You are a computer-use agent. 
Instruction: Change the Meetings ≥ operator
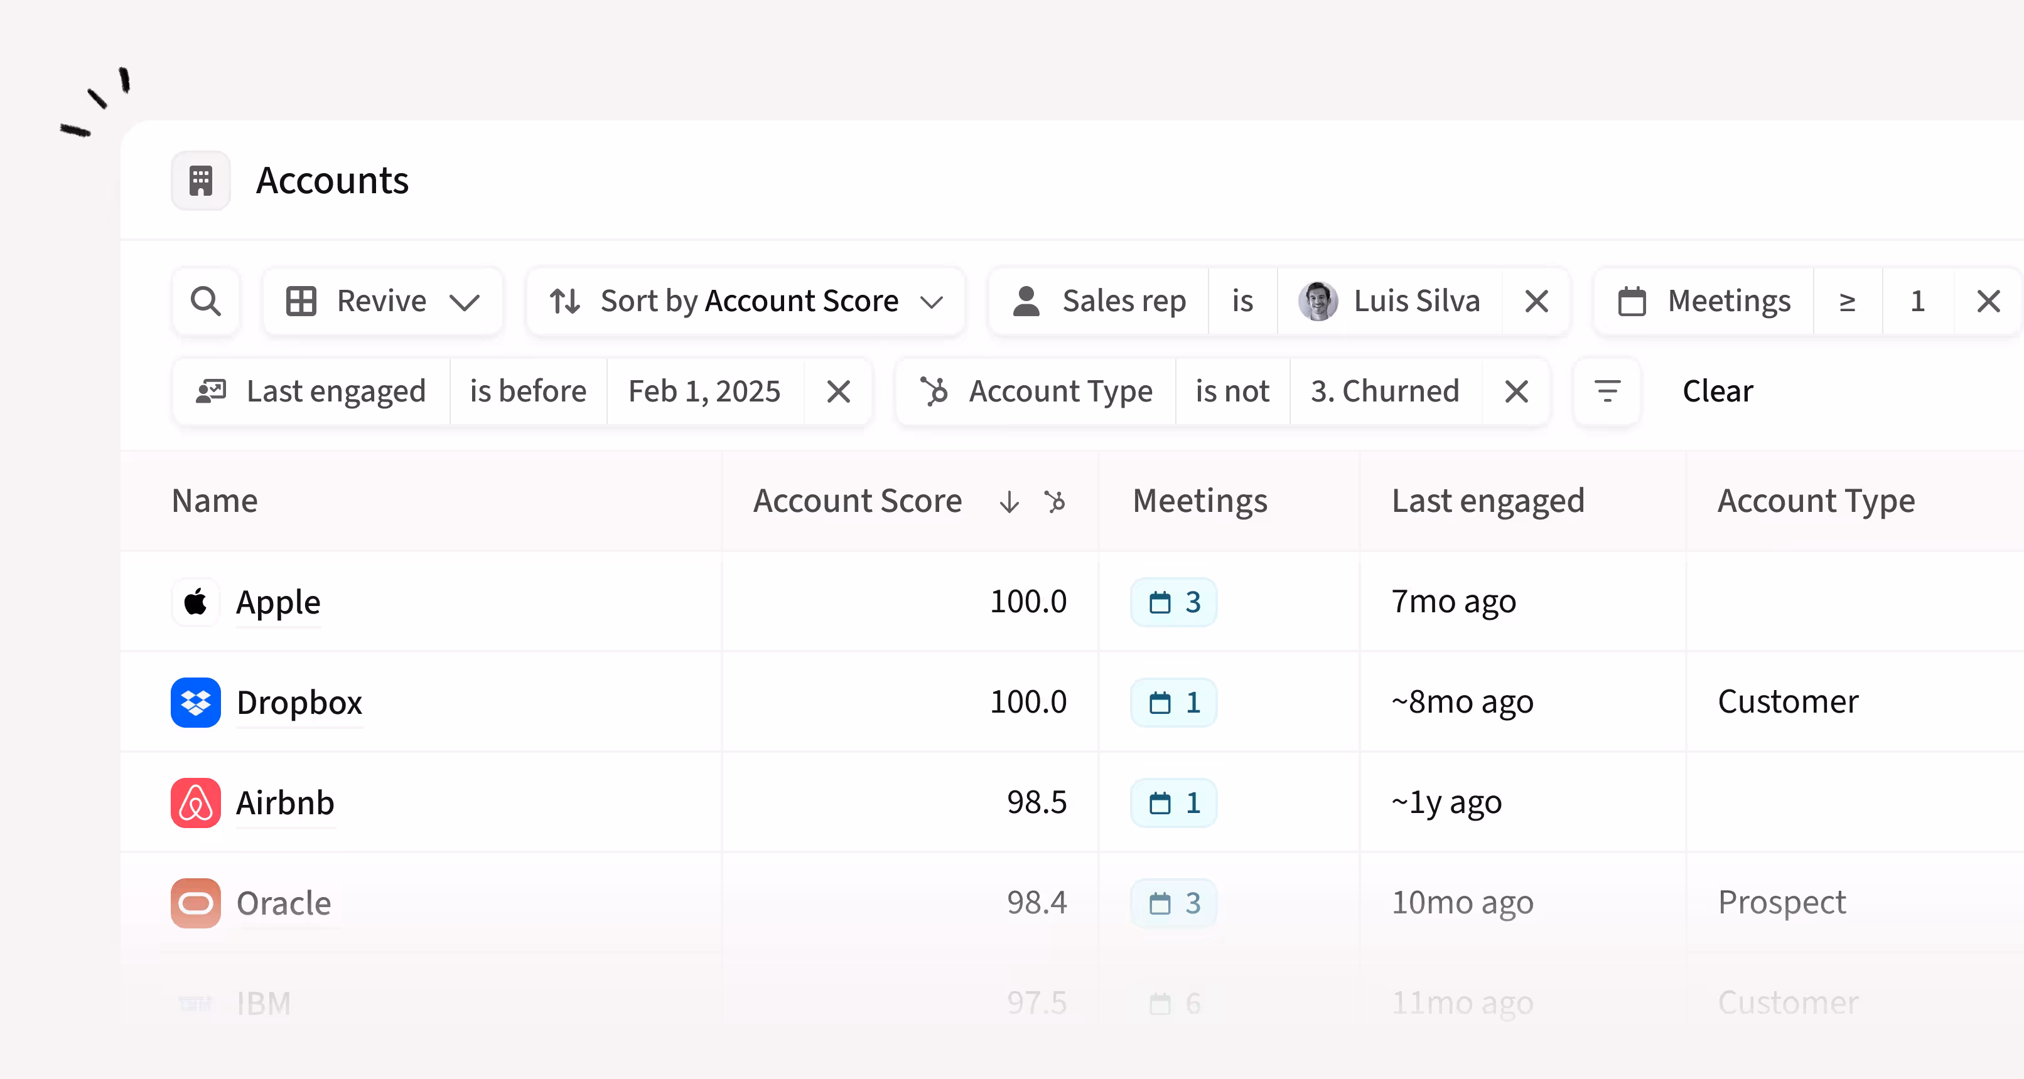(1848, 302)
